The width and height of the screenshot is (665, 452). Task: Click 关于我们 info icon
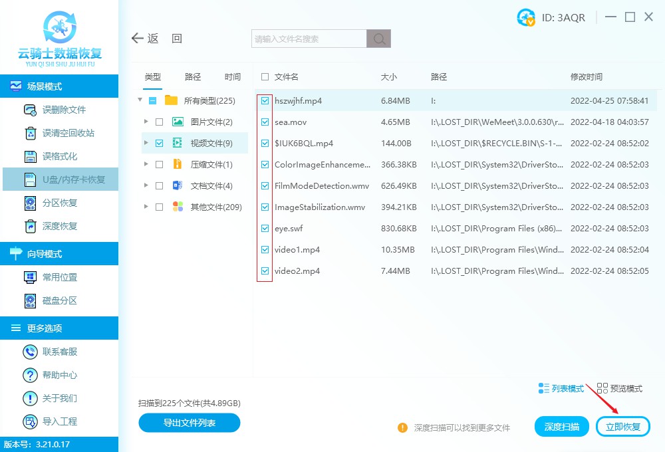[30, 399]
